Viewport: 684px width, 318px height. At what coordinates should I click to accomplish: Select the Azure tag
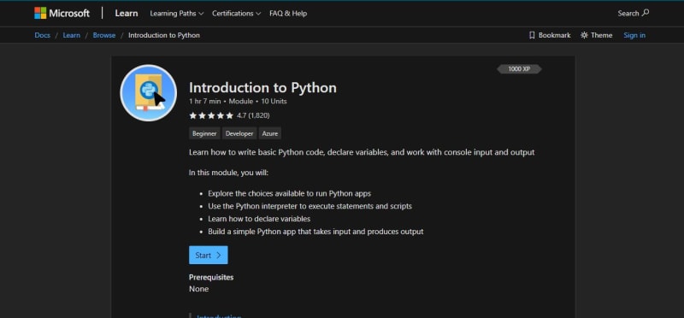pos(270,133)
